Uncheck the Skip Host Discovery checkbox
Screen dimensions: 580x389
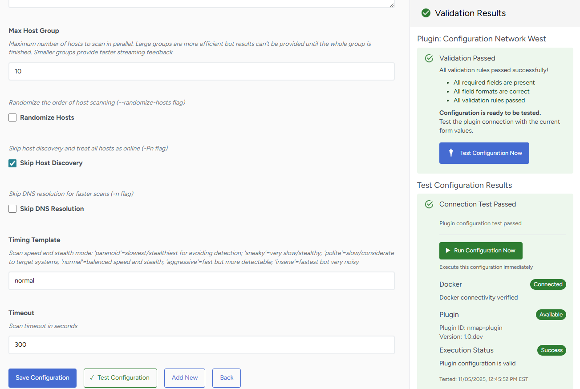(12, 163)
